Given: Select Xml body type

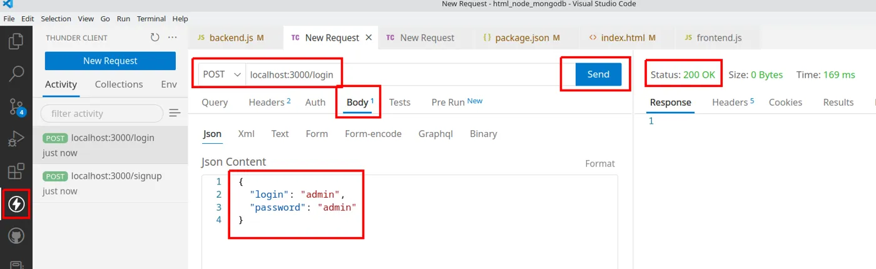Looking at the screenshot, I should tap(246, 134).
